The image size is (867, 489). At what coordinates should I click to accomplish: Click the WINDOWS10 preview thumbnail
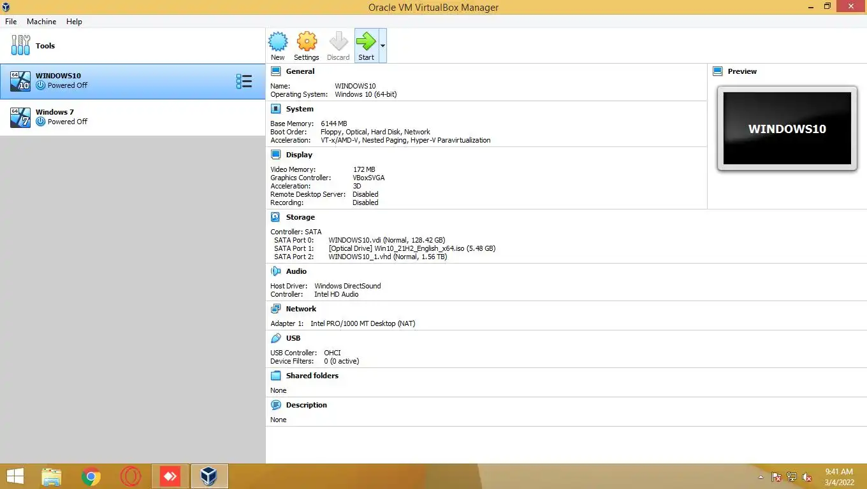pyautogui.click(x=787, y=129)
